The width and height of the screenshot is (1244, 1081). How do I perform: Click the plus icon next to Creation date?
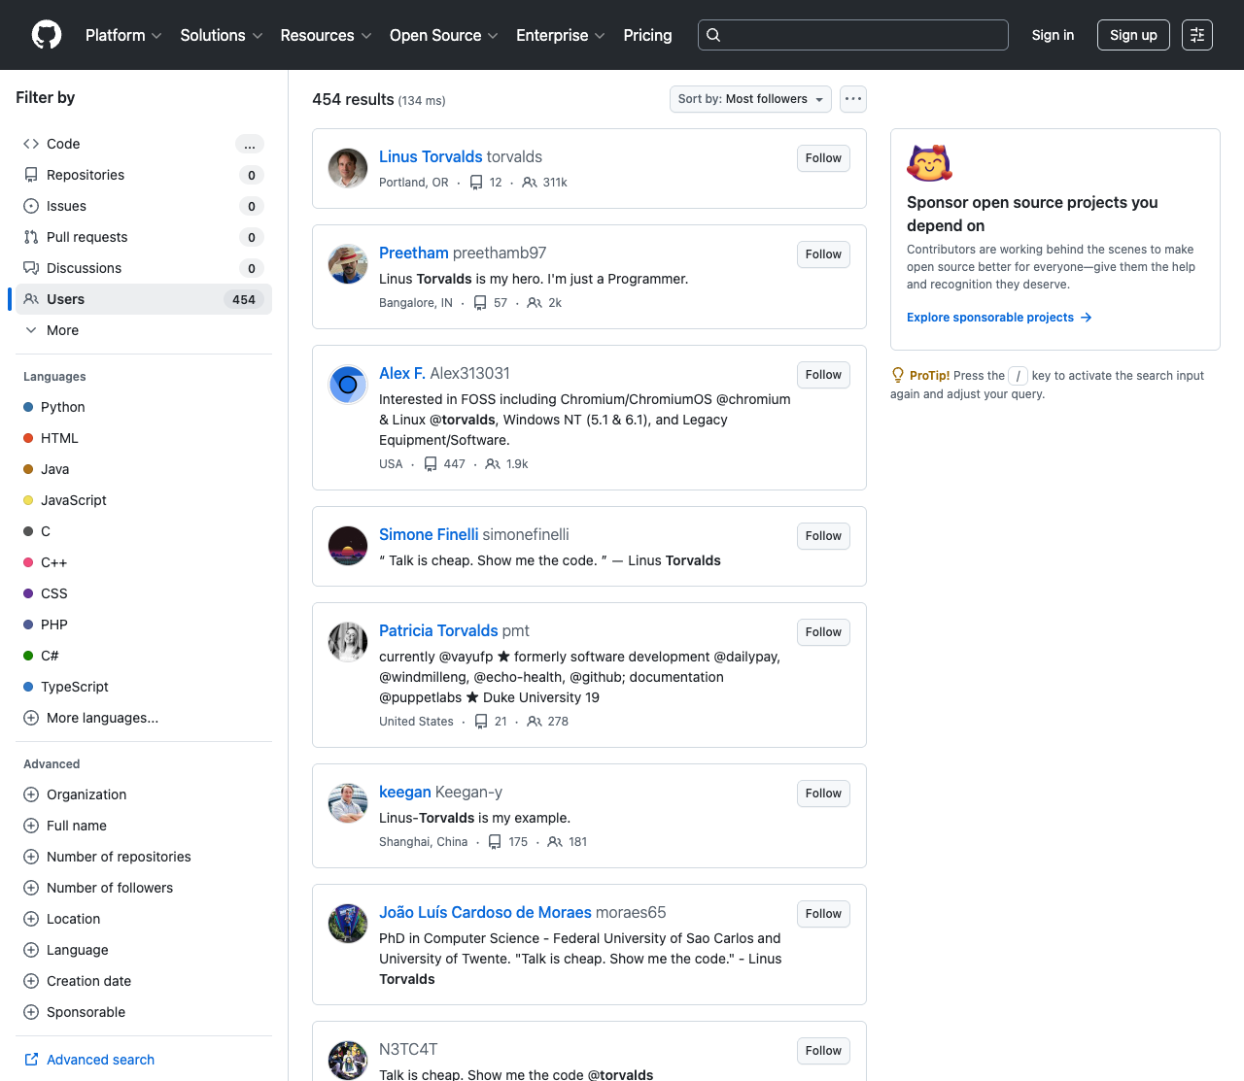31,981
